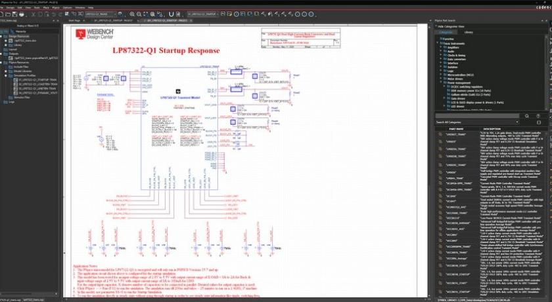Click the Part Search input field
Viewport: 552px width, 302px height.
477,116
